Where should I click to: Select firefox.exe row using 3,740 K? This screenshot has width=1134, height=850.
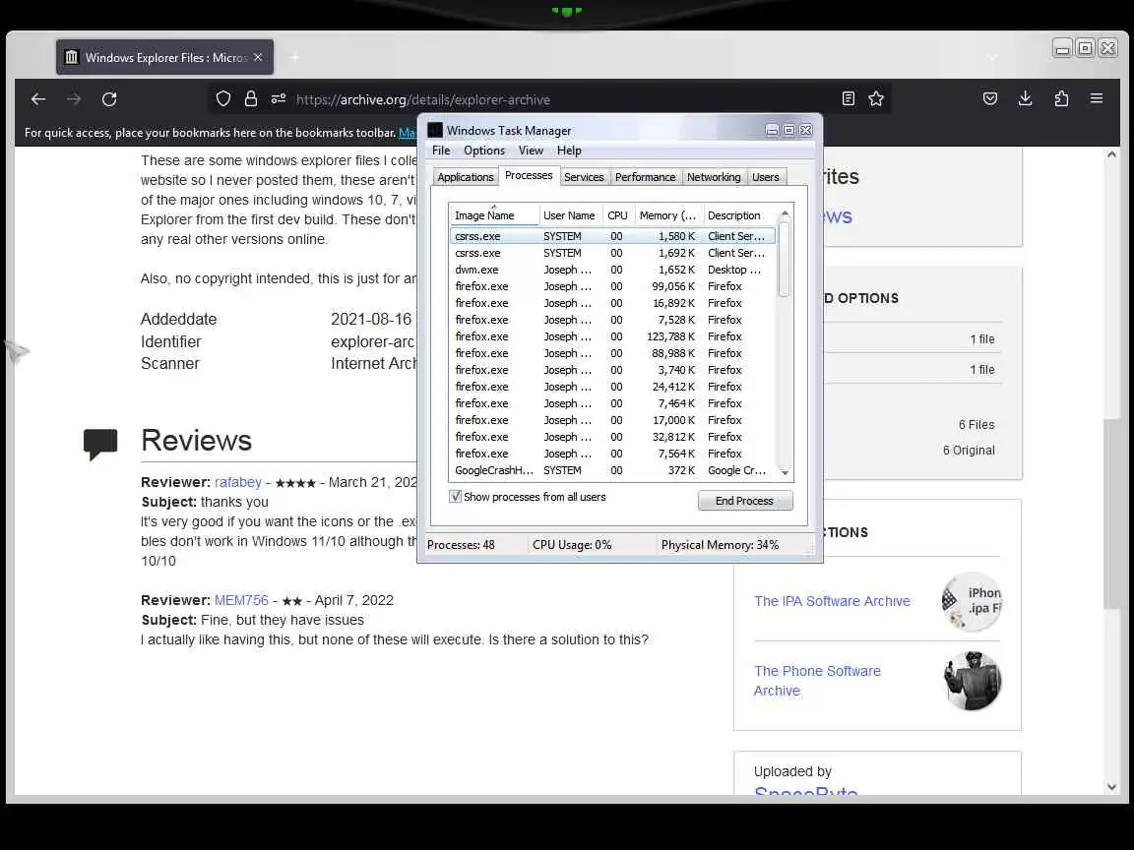coord(612,369)
